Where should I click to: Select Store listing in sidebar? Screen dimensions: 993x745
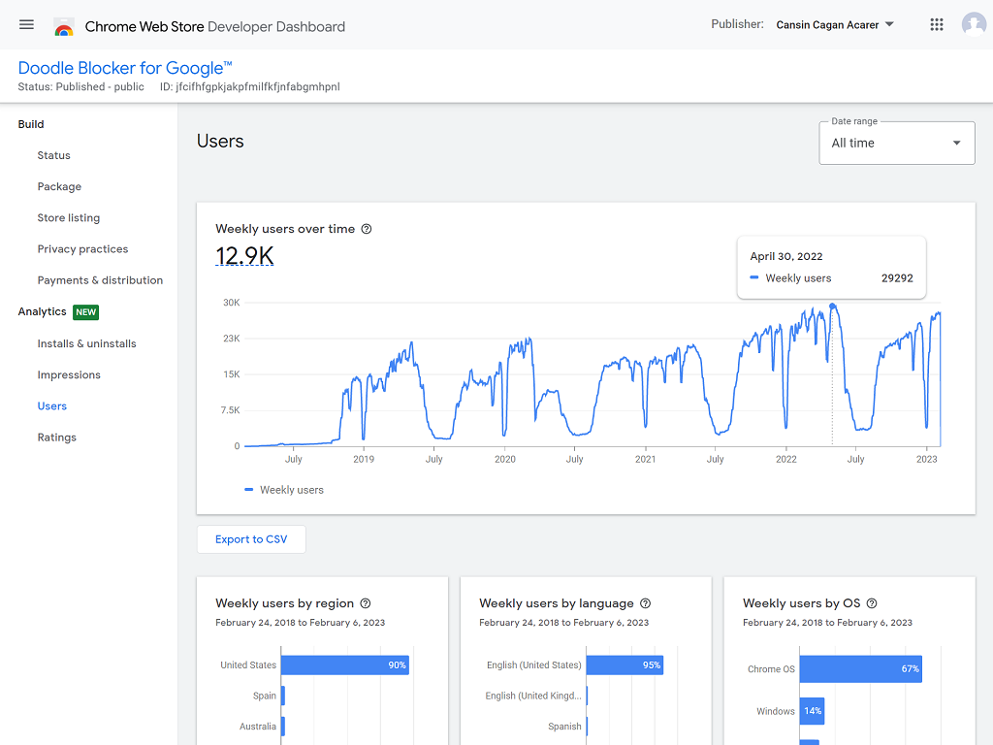coord(68,218)
